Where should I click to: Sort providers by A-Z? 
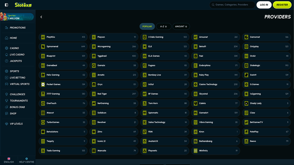[x=164, y=26]
